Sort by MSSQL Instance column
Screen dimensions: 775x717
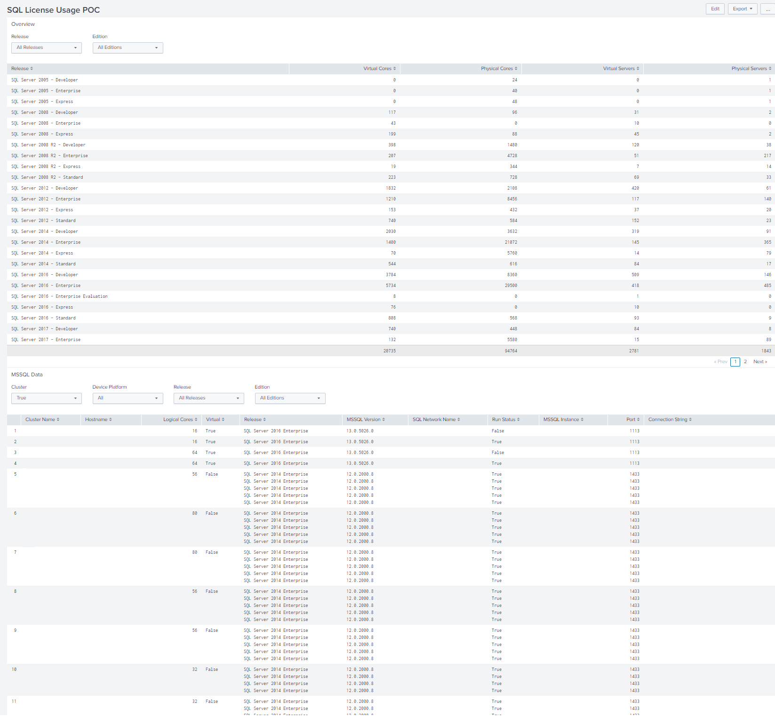pos(563,420)
